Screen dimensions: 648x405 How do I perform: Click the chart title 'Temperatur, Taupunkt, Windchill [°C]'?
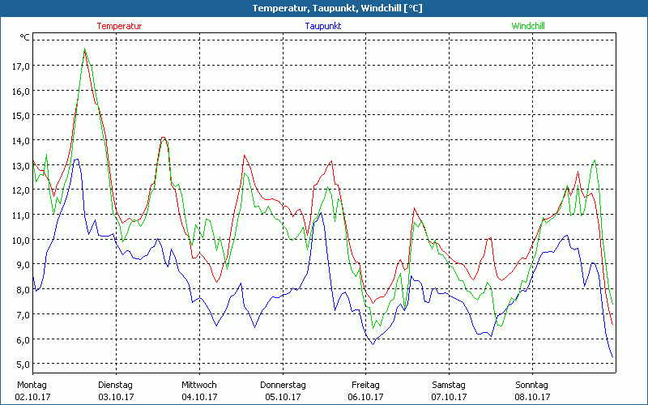click(x=337, y=8)
